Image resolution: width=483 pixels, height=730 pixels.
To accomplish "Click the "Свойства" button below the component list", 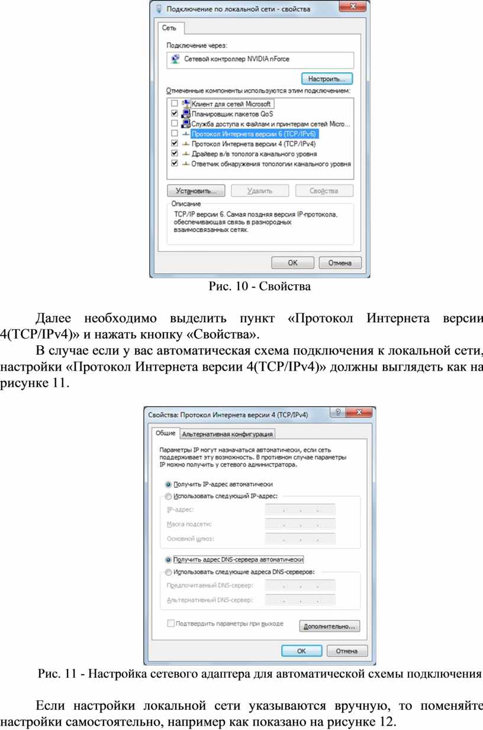I will point(324,191).
